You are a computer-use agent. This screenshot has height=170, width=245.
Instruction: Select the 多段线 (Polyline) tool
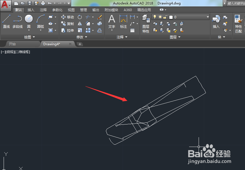[18, 22]
